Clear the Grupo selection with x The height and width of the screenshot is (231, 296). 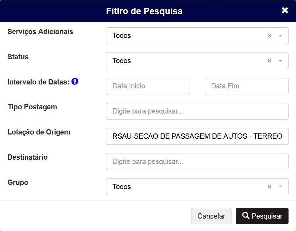tap(269, 187)
